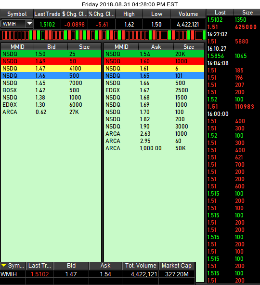The image size is (260, 285).
Task: Click the 1.5856 1045 trade print
Action: coord(233,56)
